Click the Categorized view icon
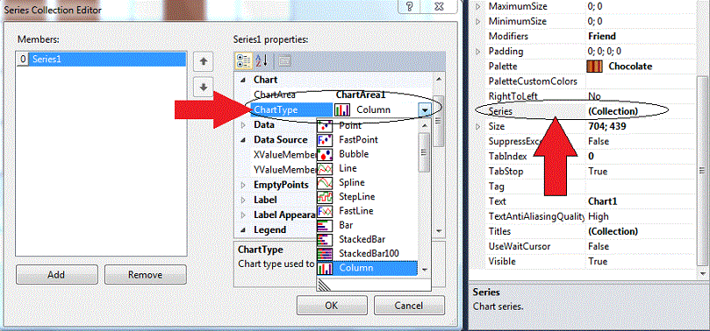This screenshot has height=331, width=710. pyautogui.click(x=243, y=60)
